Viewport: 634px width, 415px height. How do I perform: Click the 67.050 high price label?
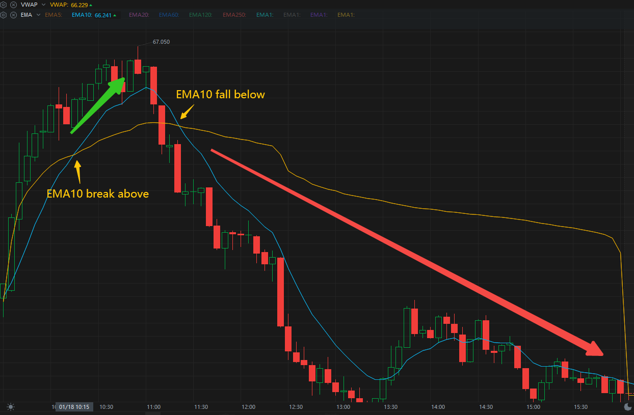161,42
